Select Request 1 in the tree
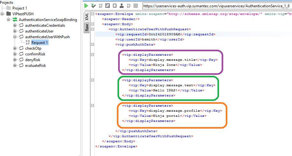This screenshot has width=292, height=156. pos(39,43)
